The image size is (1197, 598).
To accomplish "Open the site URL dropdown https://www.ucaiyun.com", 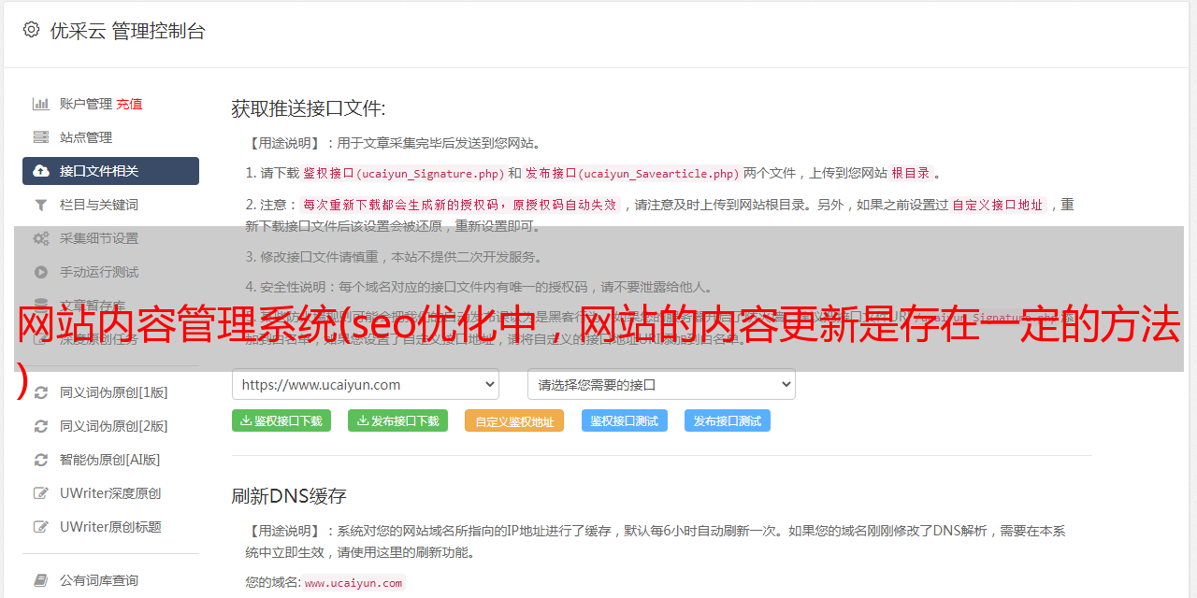I will (366, 384).
